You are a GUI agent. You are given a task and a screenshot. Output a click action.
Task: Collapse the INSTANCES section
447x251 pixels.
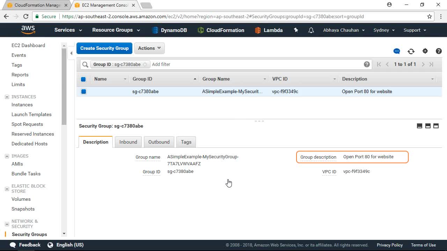7,97
